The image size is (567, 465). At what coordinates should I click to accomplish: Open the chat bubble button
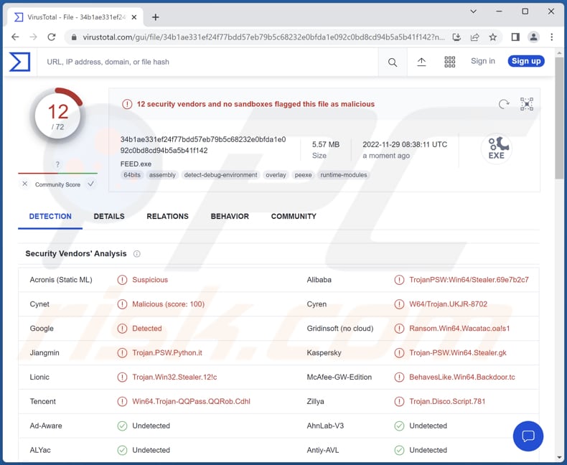[528, 436]
